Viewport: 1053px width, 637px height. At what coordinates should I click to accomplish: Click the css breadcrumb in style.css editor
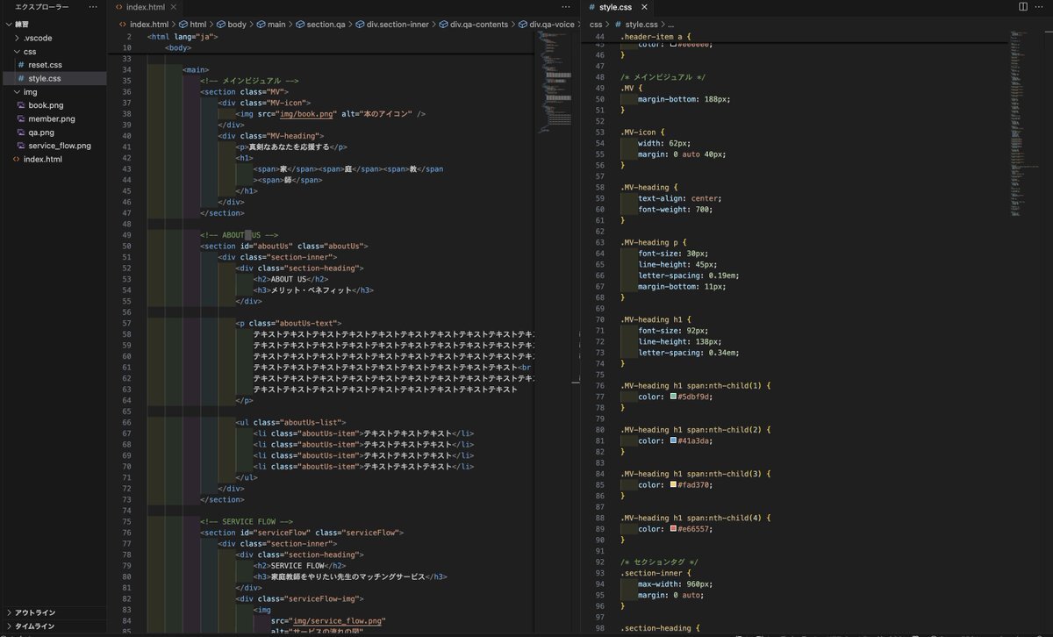pos(596,25)
